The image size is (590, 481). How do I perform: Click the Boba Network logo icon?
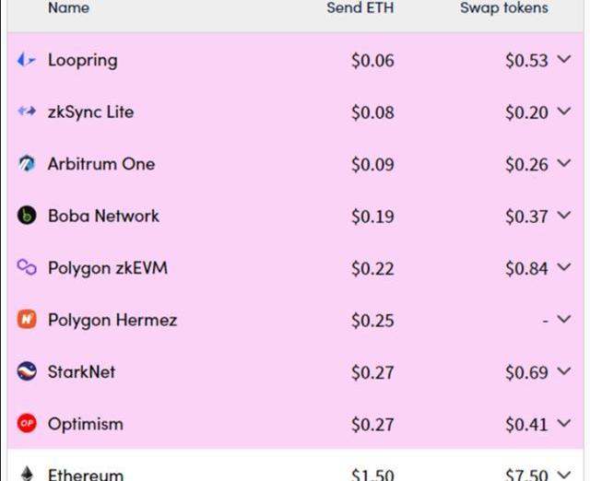pyautogui.click(x=27, y=216)
